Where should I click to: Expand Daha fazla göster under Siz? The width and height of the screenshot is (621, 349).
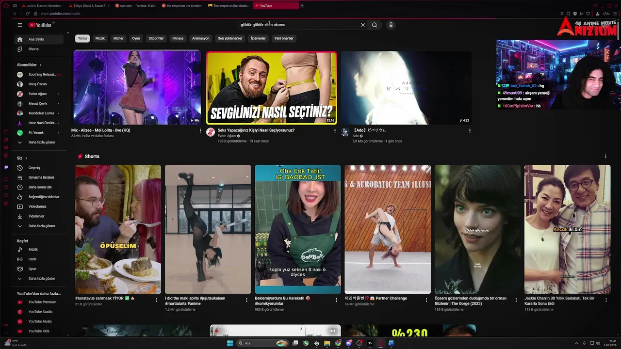click(39, 226)
